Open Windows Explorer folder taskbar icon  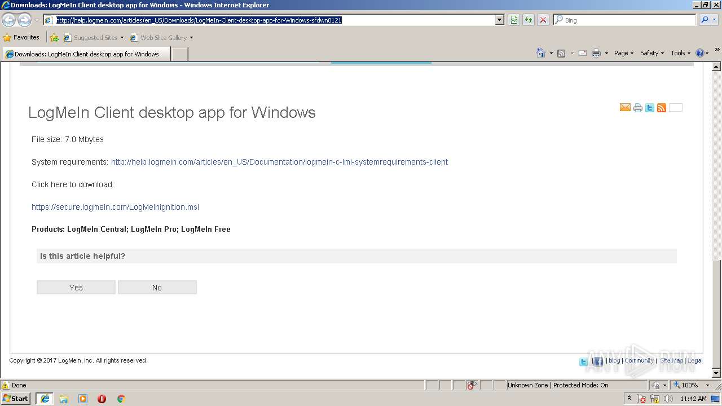(x=64, y=399)
